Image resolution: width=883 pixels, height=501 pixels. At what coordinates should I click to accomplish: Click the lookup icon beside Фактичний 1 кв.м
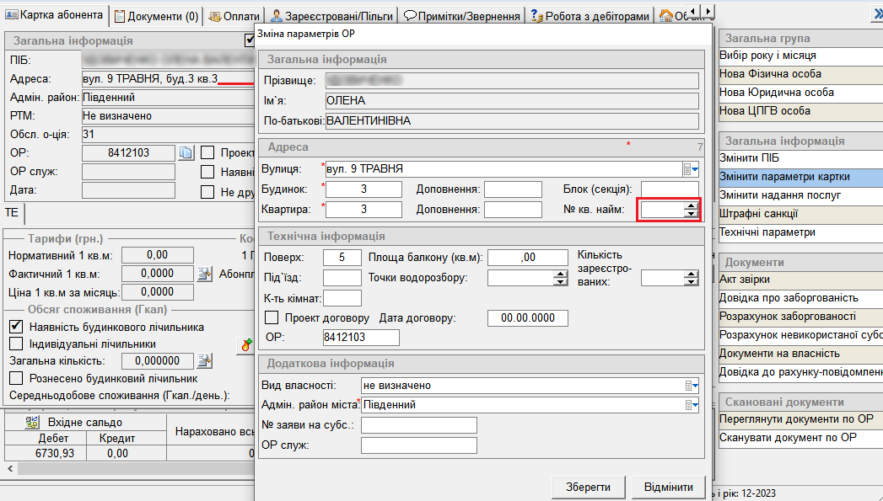tap(204, 274)
